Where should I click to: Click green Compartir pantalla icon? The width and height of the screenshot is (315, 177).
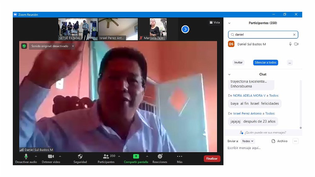click(136, 156)
